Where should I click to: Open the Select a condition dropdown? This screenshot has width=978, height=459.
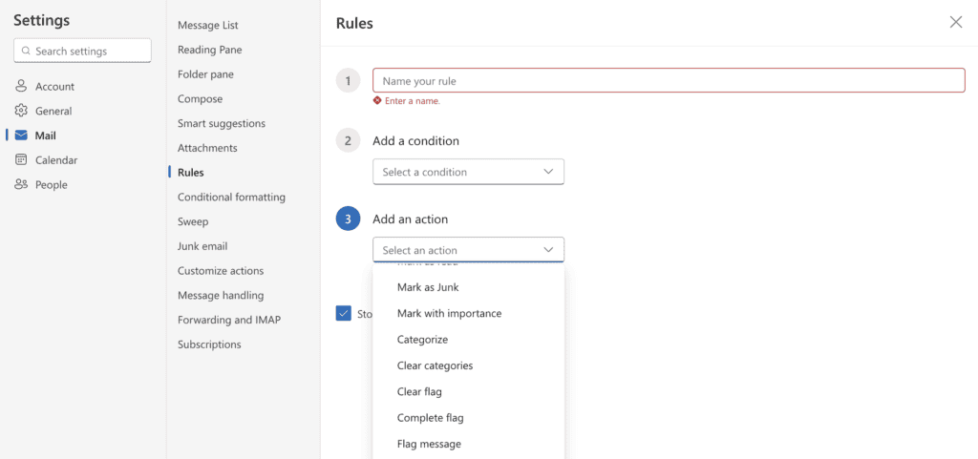click(x=468, y=172)
